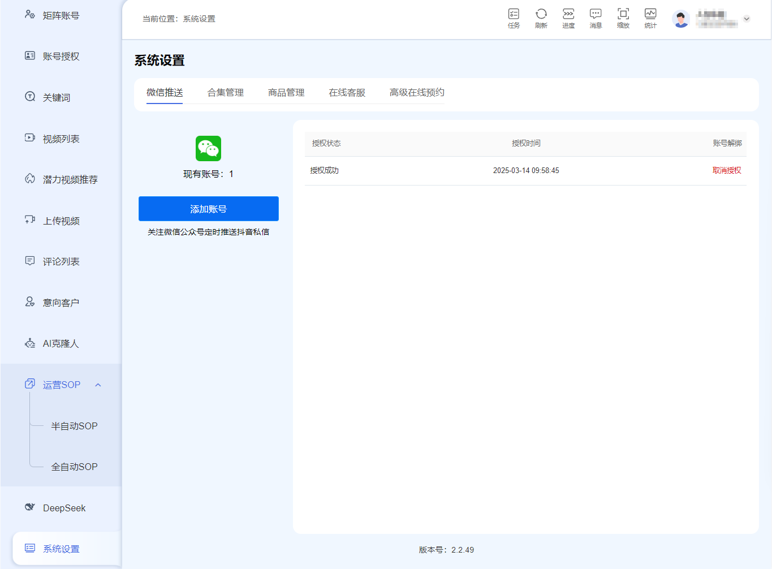The width and height of the screenshot is (772, 569).
Task: Open the 任务 task list icon
Action: pos(514,14)
